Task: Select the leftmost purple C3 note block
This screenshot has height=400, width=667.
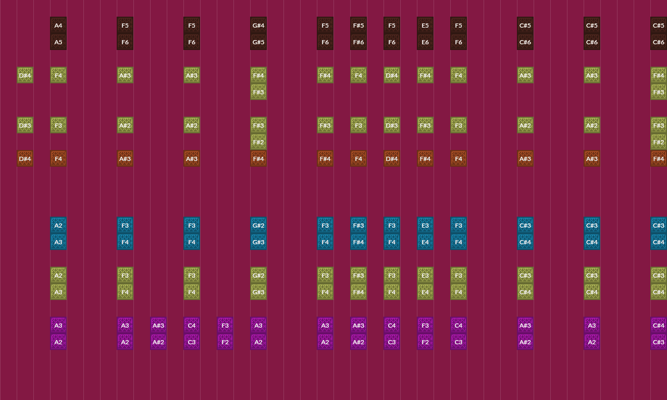Action: [192, 342]
